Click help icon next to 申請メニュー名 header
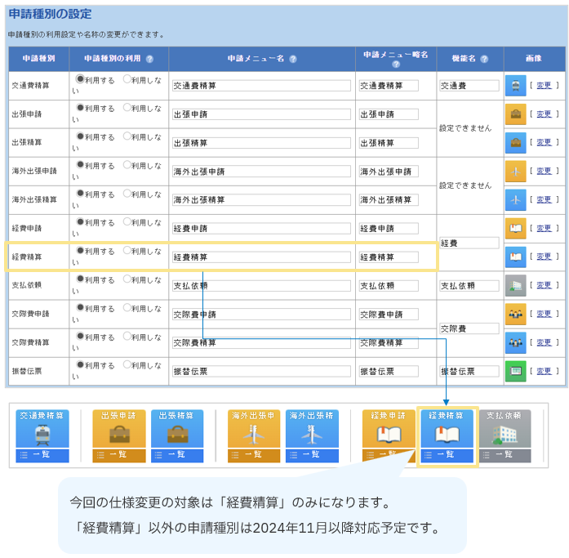569x558 pixels. coord(293,60)
